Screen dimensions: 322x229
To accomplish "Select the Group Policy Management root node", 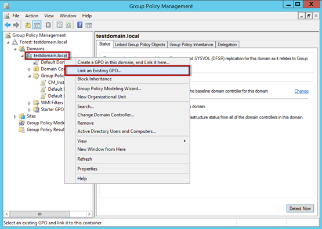I will point(39,35).
